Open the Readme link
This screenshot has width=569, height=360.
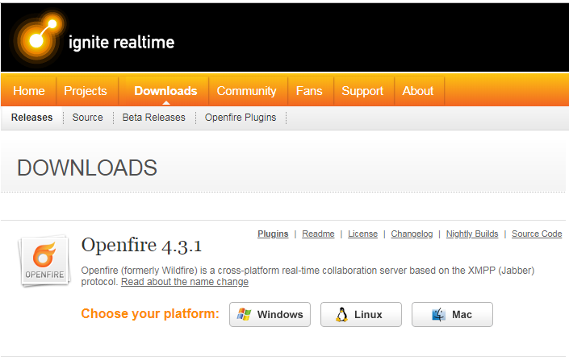tap(318, 234)
